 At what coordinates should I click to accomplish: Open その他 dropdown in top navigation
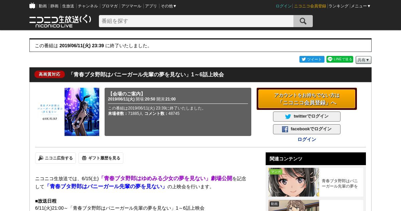[x=168, y=6]
